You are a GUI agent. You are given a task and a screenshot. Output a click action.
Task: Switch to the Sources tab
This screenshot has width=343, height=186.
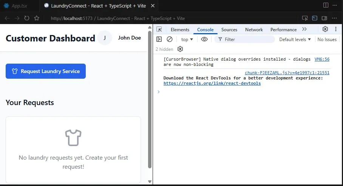pos(229,30)
